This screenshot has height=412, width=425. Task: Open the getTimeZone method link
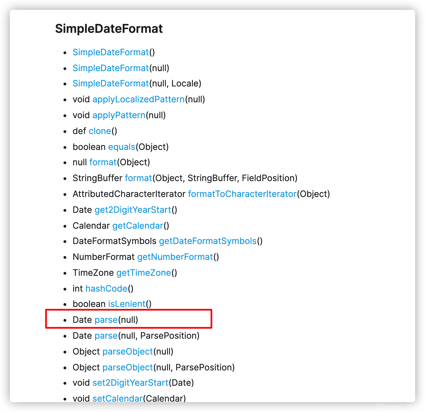[x=144, y=273]
